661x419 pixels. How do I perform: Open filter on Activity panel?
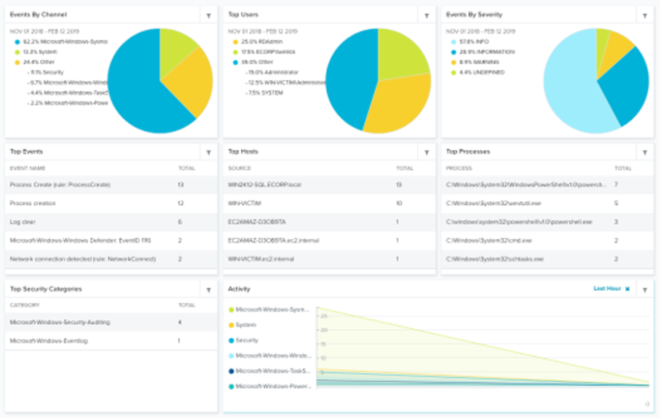(644, 290)
